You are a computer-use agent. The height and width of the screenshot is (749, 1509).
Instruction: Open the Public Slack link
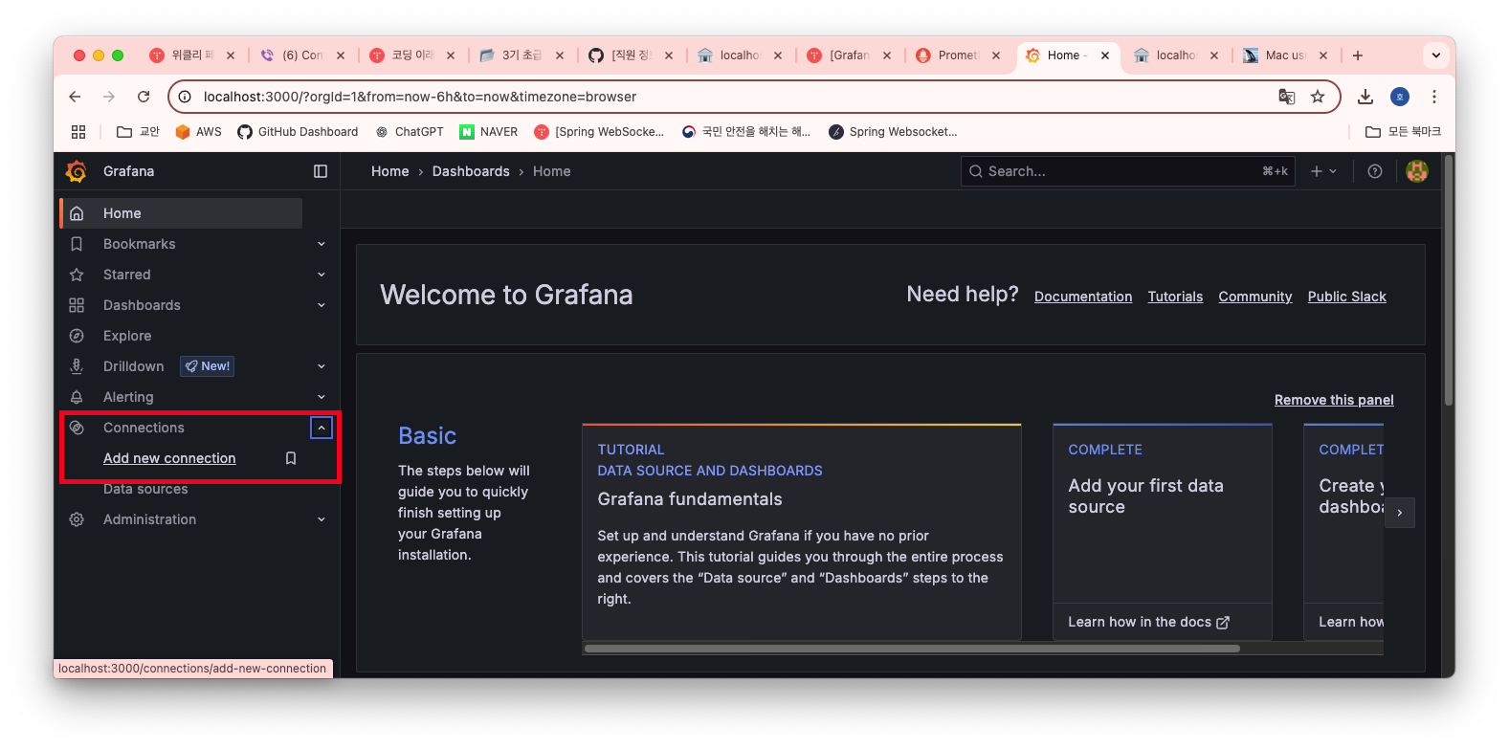pos(1347,297)
